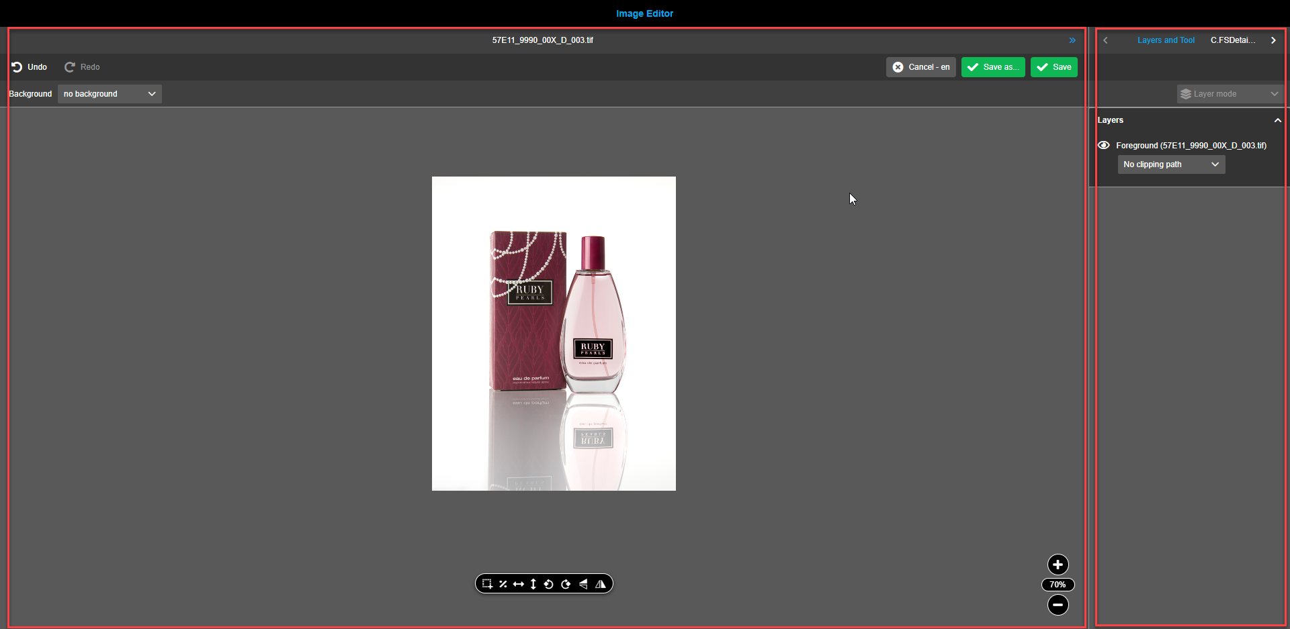
Task: Select the Layers and Tool tab
Action: click(1166, 40)
